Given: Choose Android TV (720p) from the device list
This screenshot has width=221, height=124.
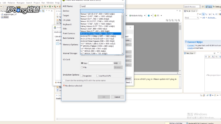Looking at the screenshot, I should pyautogui.click(x=101, y=34).
